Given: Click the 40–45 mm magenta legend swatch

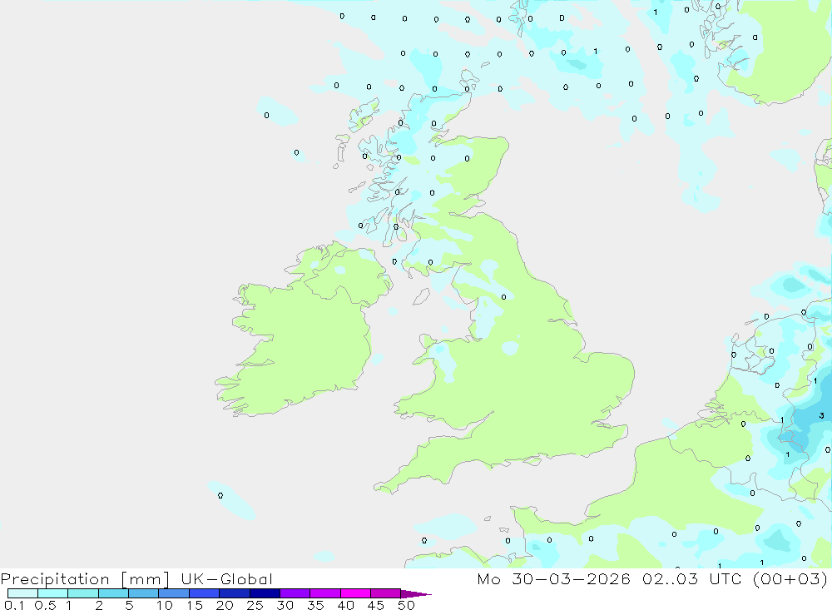Looking at the screenshot, I should click(355, 593).
